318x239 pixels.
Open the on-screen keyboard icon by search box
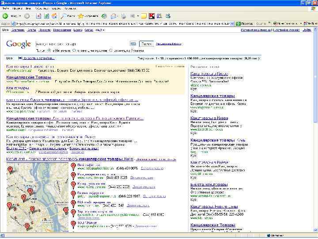coord(133,44)
